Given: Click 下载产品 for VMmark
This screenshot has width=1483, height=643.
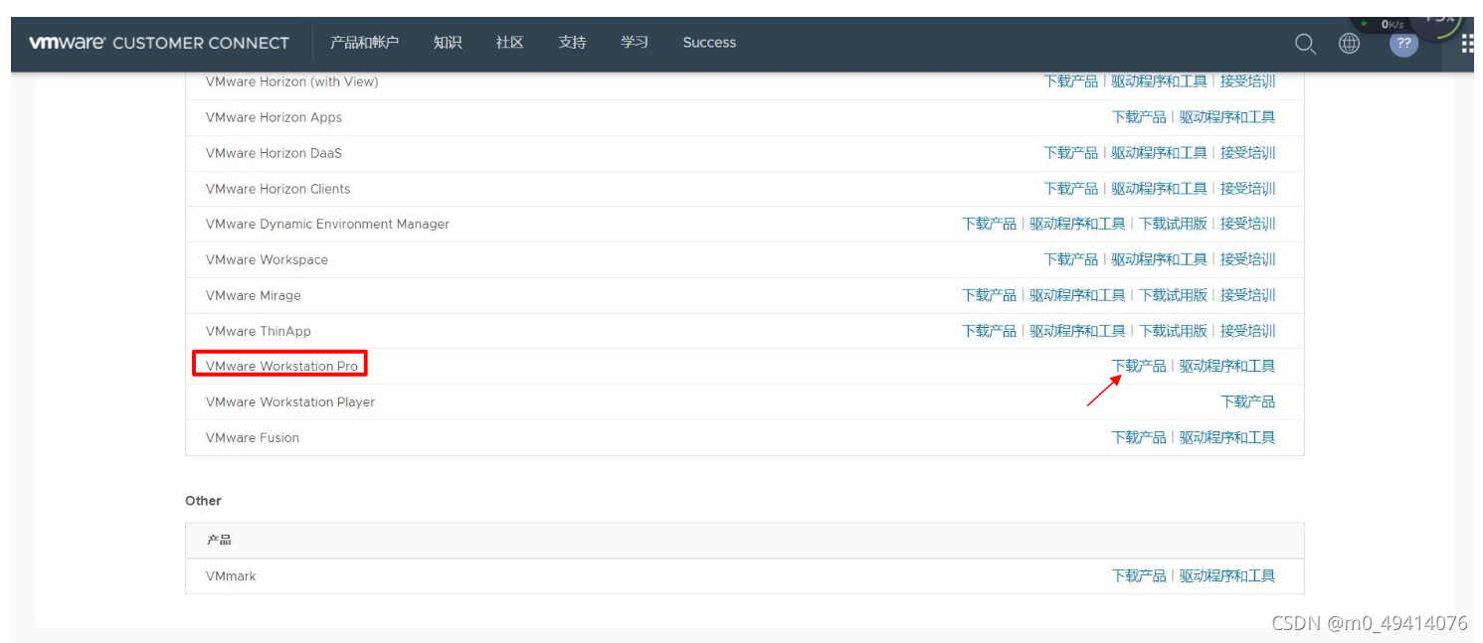Looking at the screenshot, I should point(1139,575).
